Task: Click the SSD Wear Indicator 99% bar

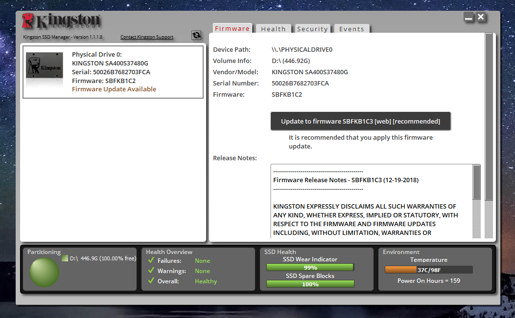Action: pos(310,268)
